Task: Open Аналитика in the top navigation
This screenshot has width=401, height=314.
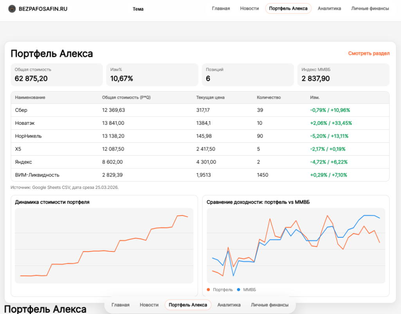Action: click(329, 9)
